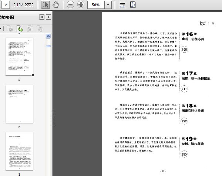Viewport: 222px width, 176px height.
Task: Fit one full page icon
Action: tap(133, 5)
